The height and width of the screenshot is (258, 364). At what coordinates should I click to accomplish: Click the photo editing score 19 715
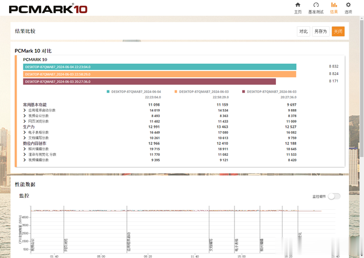[155, 149]
